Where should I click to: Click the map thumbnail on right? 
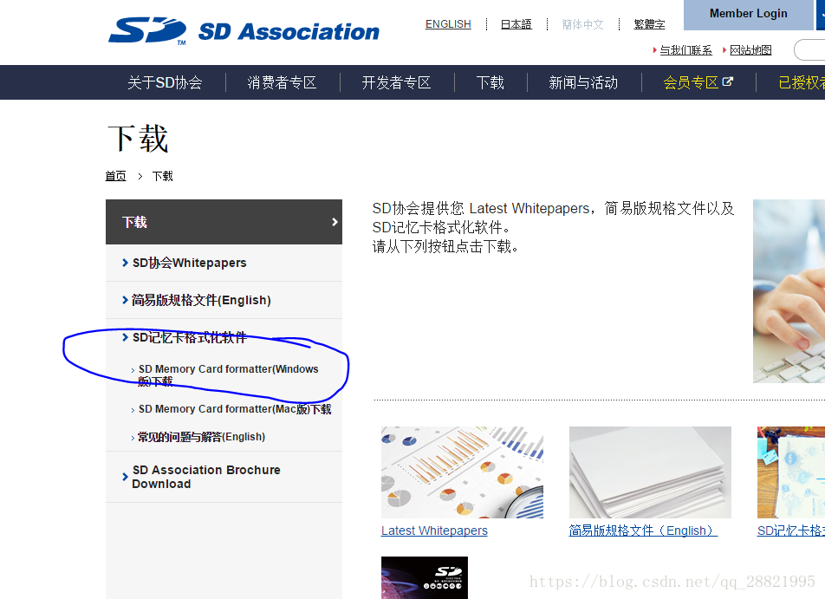click(x=791, y=472)
